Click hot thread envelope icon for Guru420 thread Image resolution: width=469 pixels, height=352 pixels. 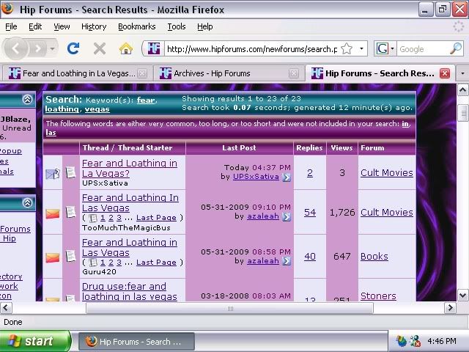pyautogui.click(x=53, y=257)
